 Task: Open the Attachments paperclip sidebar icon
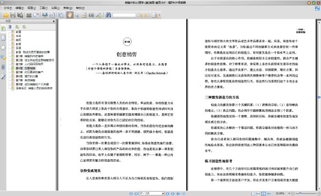pos(3,67)
